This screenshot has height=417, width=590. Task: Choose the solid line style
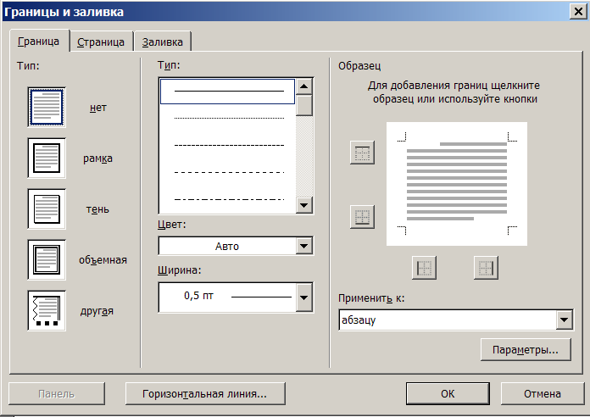pos(228,91)
